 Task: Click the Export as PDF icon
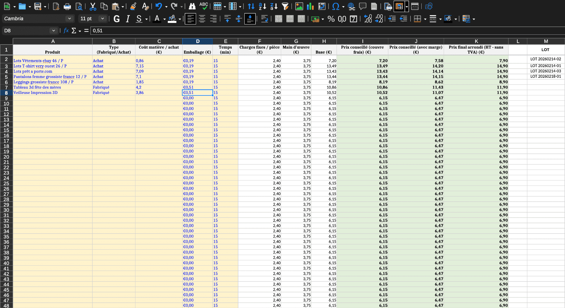coord(56,6)
